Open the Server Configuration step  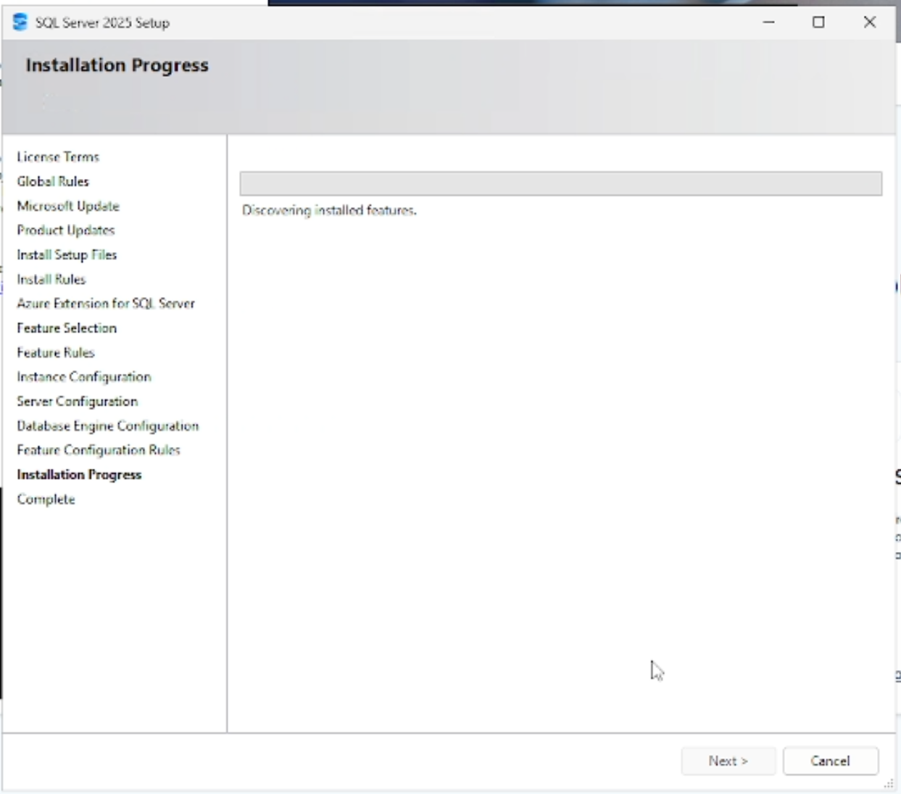[x=77, y=401]
